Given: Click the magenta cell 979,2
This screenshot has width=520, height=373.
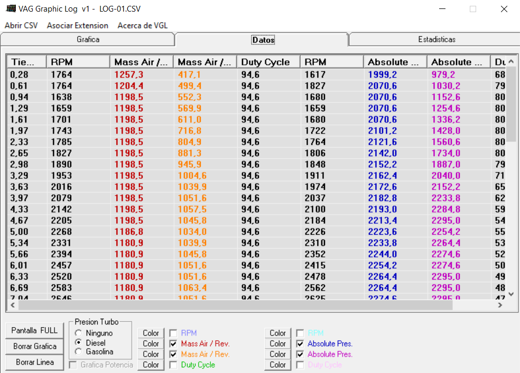Looking at the screenshot, I should coord(443,74).
